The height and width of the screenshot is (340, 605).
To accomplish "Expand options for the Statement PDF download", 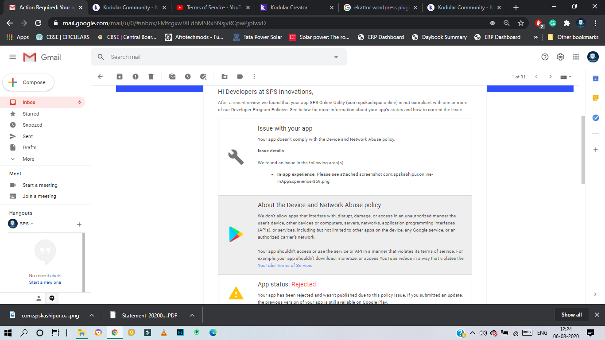I will pos(192,315).
